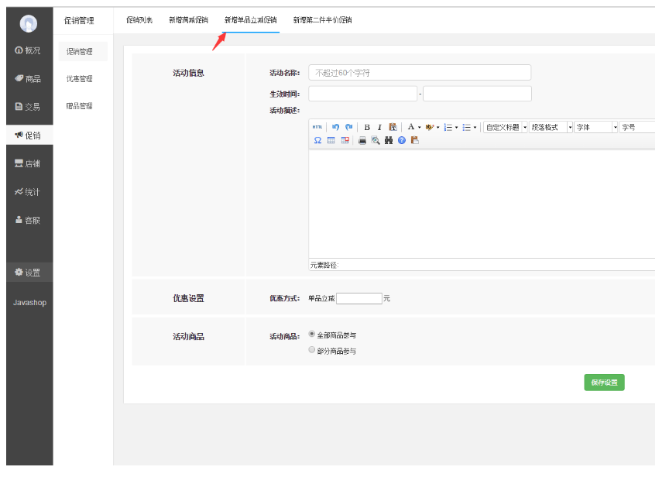This screenshot has width=669, height=484.
Task: Select 部分商品参与 radio option
Action: 312,350
